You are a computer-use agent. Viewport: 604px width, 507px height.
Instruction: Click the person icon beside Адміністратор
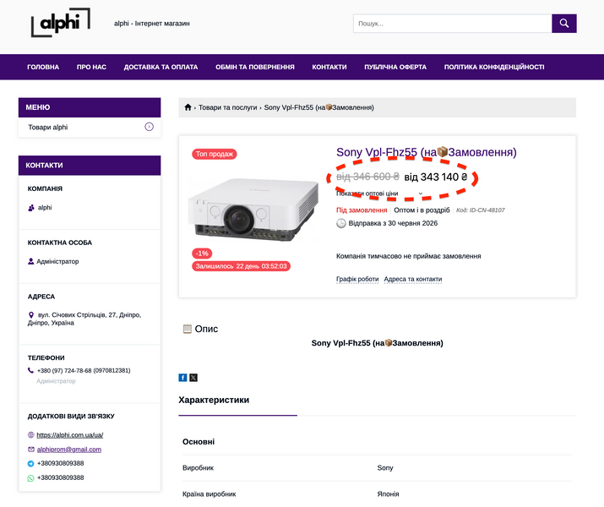click(30, 261)
